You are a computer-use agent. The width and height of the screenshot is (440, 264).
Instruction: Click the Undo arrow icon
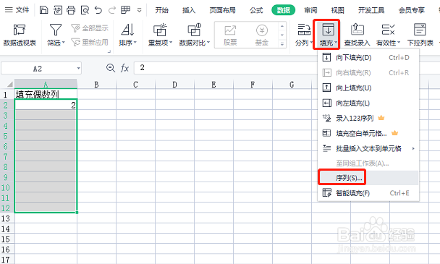(98, 10)
